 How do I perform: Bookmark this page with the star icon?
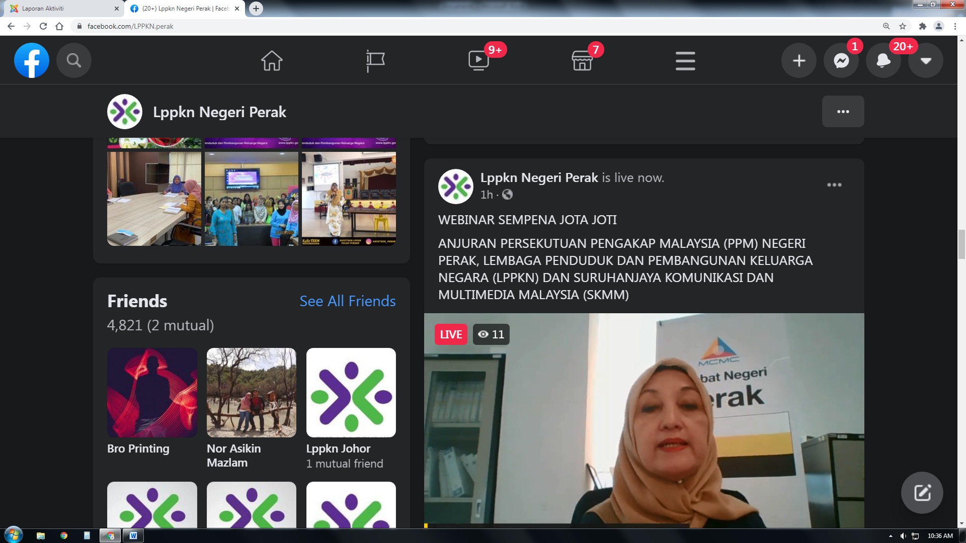[903, 26]
